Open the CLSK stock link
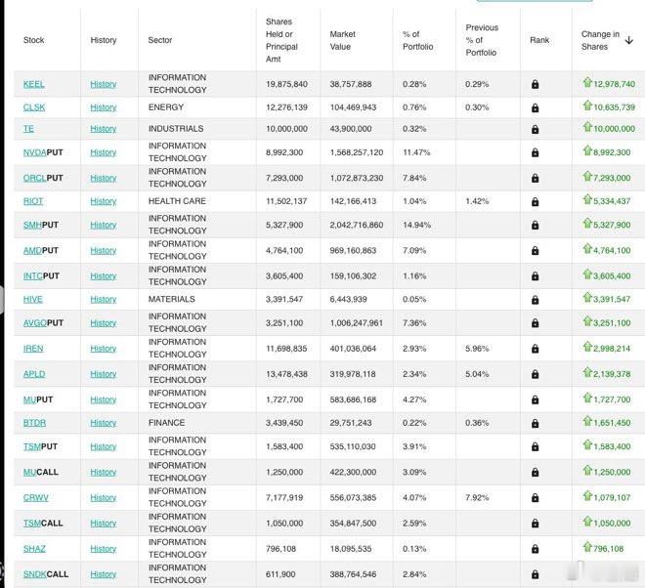 pyautogui.click(x=34, y=107)
